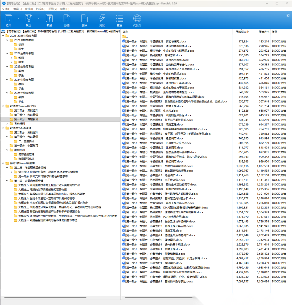Open the 选项(O) menu
Screen dimensions: 292x305
40,9
